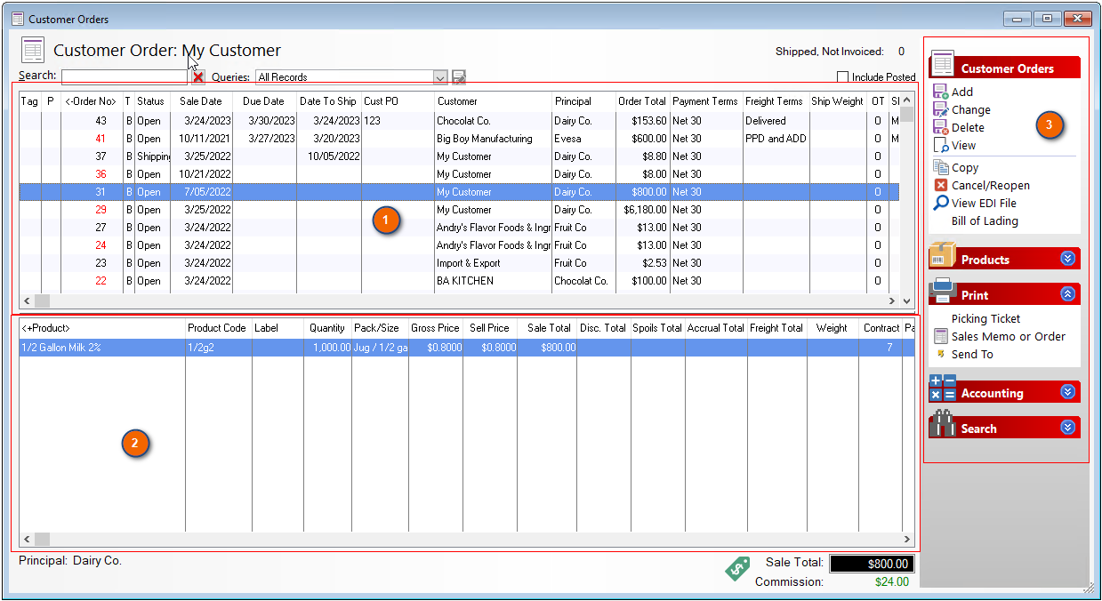Viewport: 1102px width, 601px height.
Task: Click the line items horizontal scrollbar thumb
Action: (42, 539)
